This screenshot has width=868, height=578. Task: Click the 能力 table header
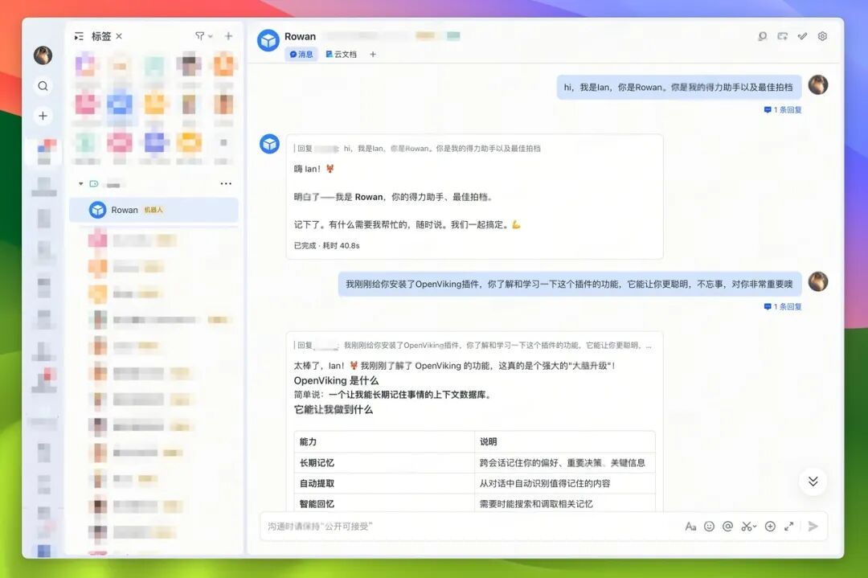(x=384, y=442)
